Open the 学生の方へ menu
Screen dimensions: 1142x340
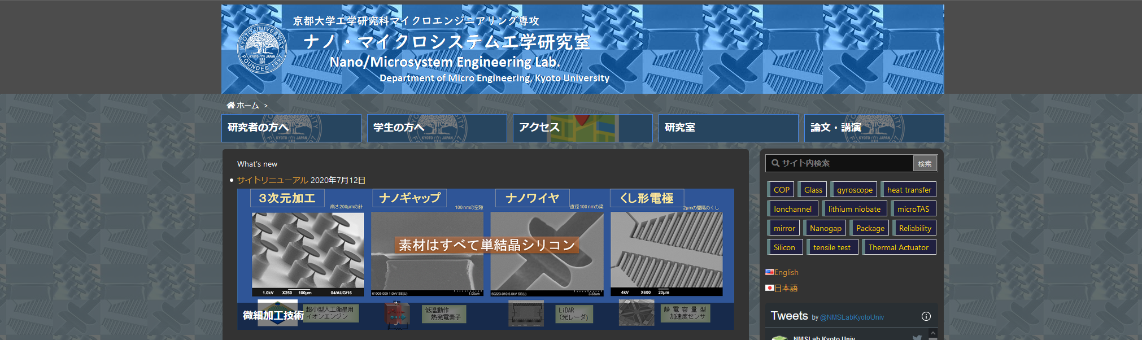pyautogui.click(x=437, y=128)
